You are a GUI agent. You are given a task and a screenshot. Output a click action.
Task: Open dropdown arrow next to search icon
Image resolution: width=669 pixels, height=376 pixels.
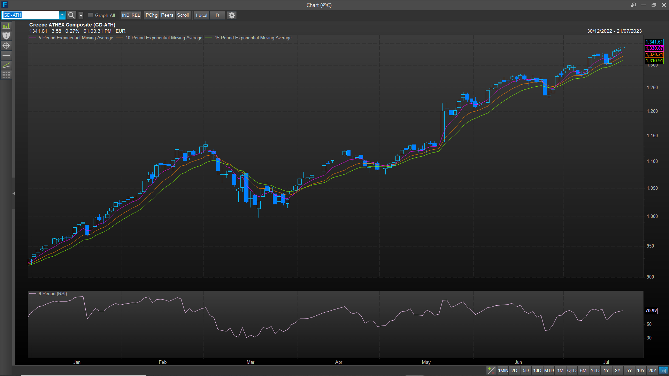(x=81, y=15)
